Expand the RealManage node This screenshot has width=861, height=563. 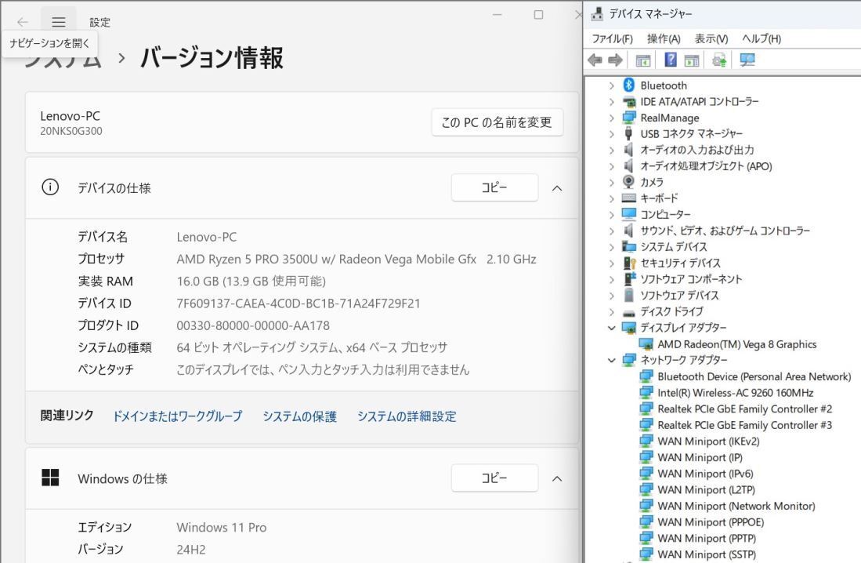611,118
